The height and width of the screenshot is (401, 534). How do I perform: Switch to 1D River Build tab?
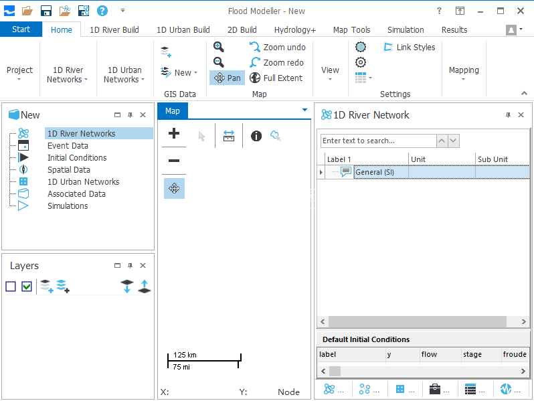(x=114, y=29)
